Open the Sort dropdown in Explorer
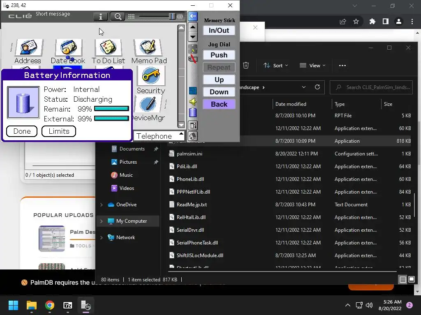 point(276,65)
